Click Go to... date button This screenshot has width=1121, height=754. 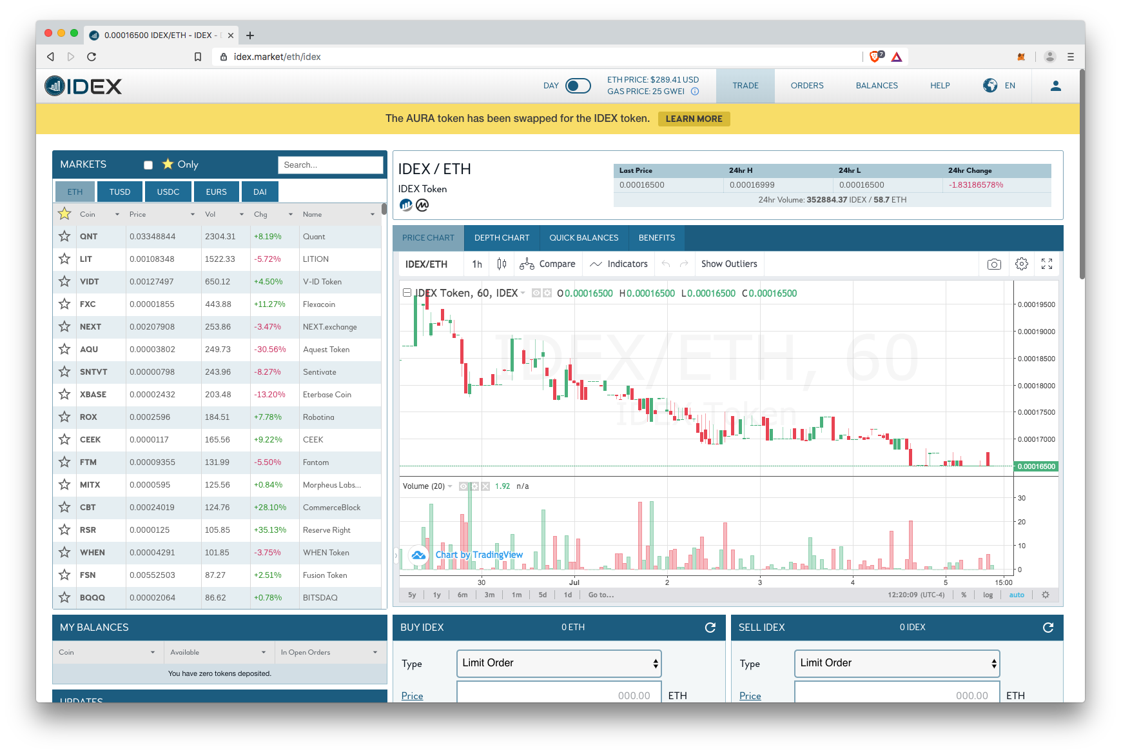point(601,595)
